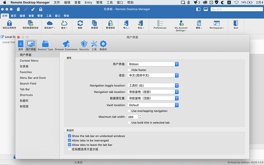
Task: Click the Import icon in ribbon
Action: tap(126, 23)
